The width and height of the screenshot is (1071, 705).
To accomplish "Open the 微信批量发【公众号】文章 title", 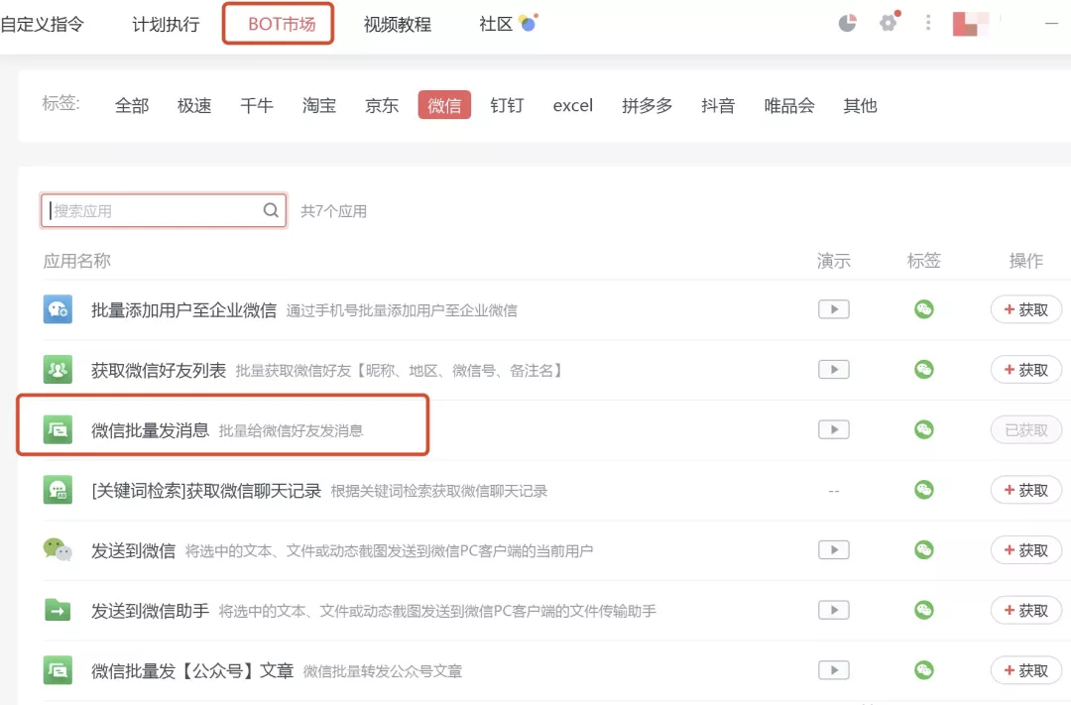I will pyautogui.click(x=192, y=671).
